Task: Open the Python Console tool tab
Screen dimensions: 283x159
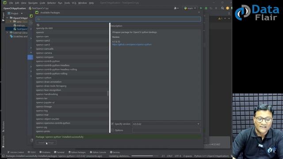Action: click(x=98, y=152)
